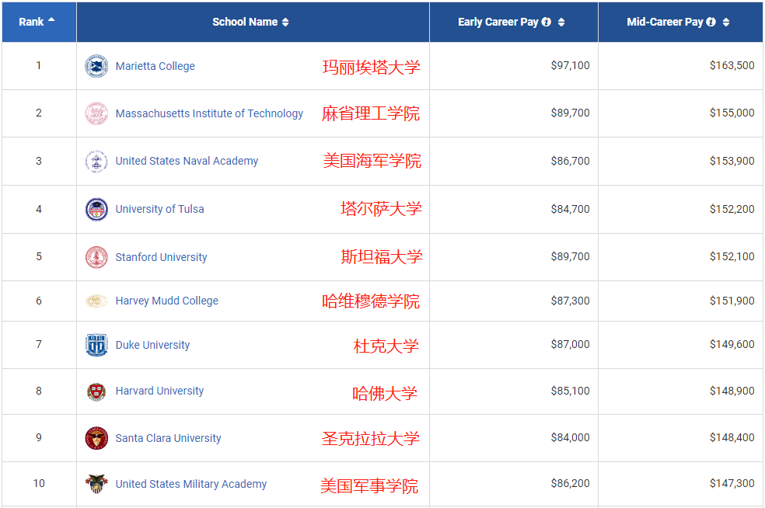The width and height of the screenshot is (765, 508).
Task: Click the Duke University shield icon
Action: pos(96,345)
